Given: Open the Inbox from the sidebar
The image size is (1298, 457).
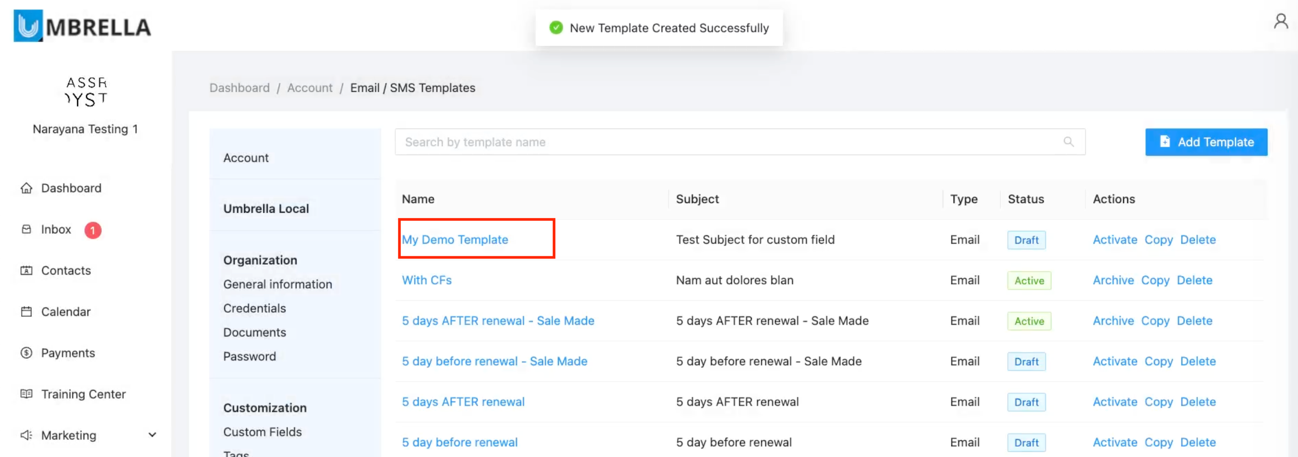Looking at the screenshot, I should pyautogui.click(x=56, y=229).
